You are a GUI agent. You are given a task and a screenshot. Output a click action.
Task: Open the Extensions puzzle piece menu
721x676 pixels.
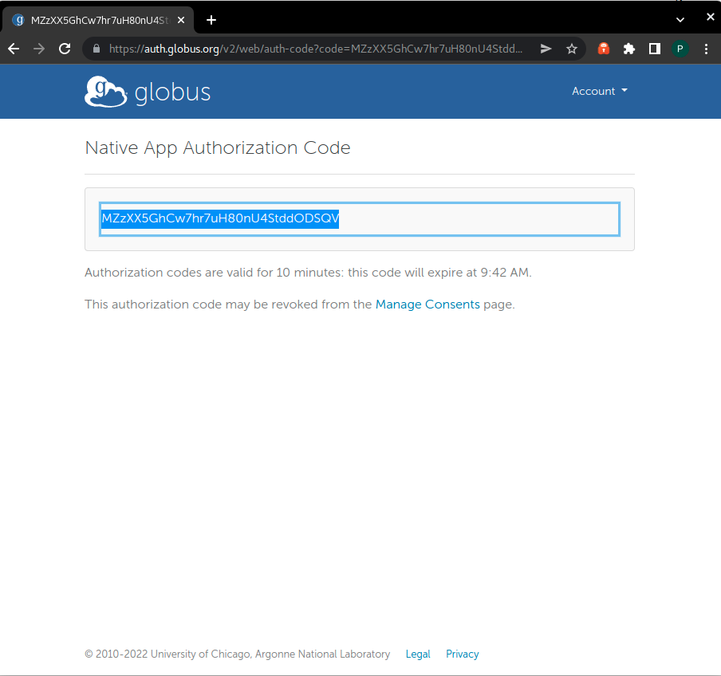[x=629, y=49]
